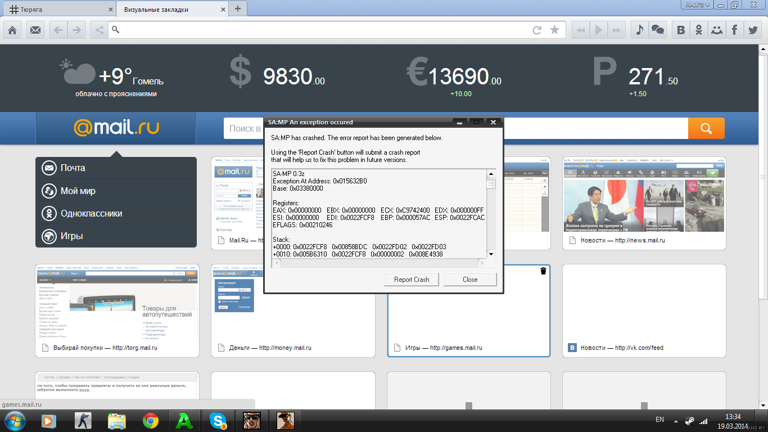Screen dimensions: 768x432
Task: Go to the browser home page icon
Action: pyautogui.click(x=12, y=30)
